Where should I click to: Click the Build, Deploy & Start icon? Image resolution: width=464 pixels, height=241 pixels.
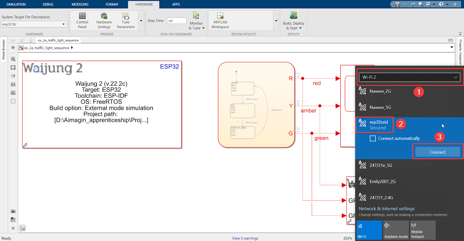tap(293, 15)
